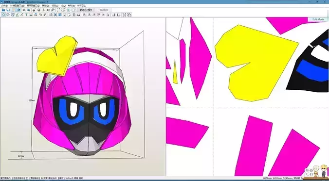Toggle the light bulb lighting icon
The width and height of the screenshot is (329, 181).
[13, 10]
